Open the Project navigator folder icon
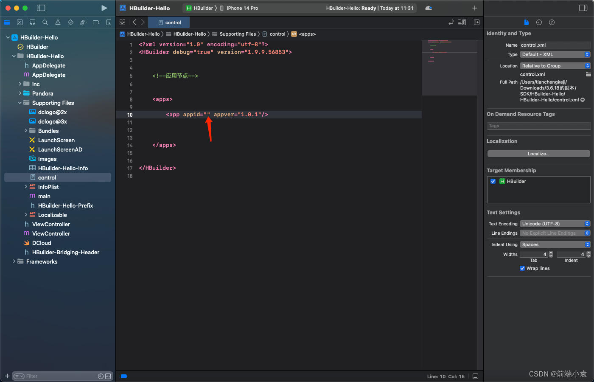594x382 pixels. pyautogui.click(x=7, y=22)
